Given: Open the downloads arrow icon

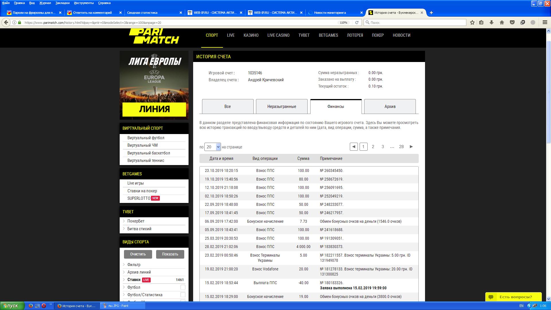Looking at the screenshot, I should (492, 22).
